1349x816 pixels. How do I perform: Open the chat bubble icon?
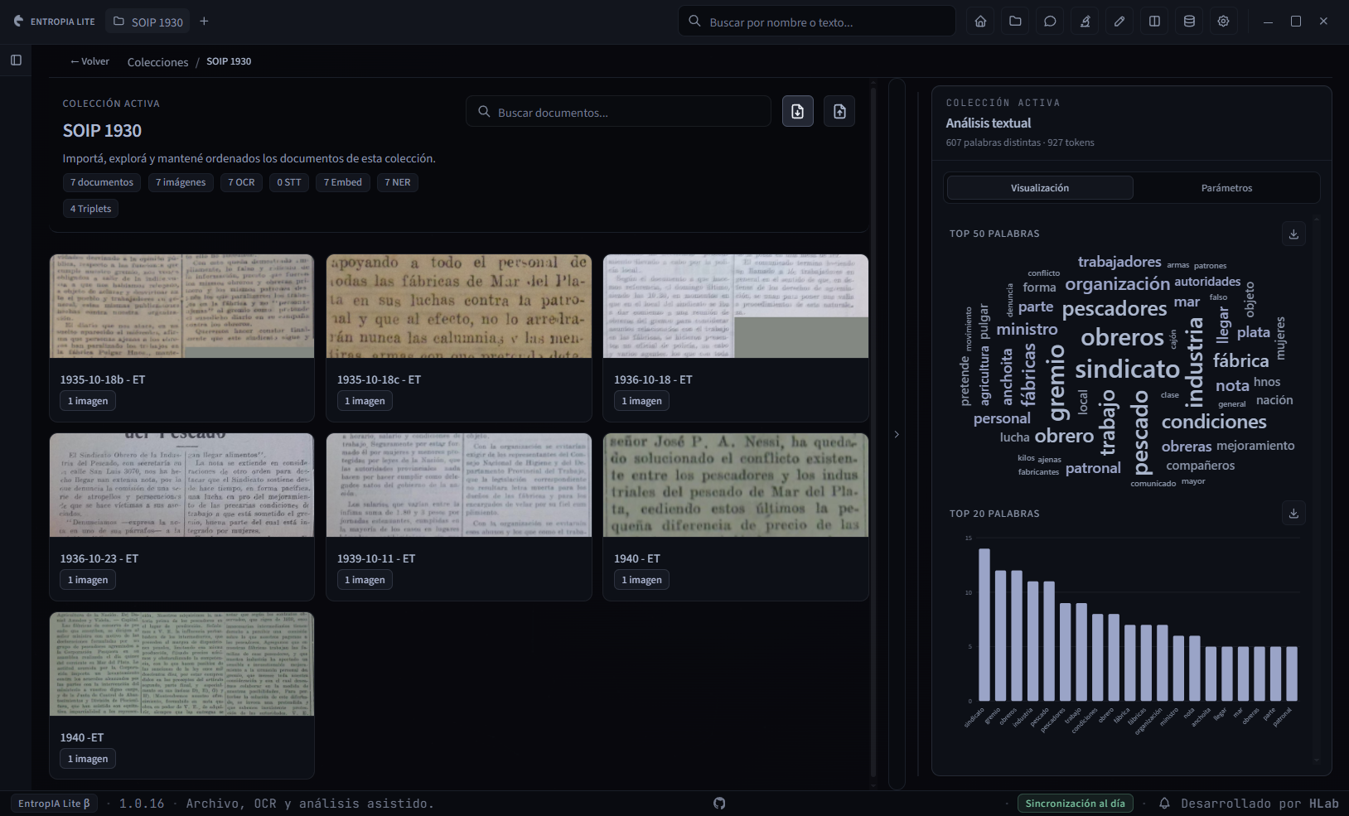1050,22
